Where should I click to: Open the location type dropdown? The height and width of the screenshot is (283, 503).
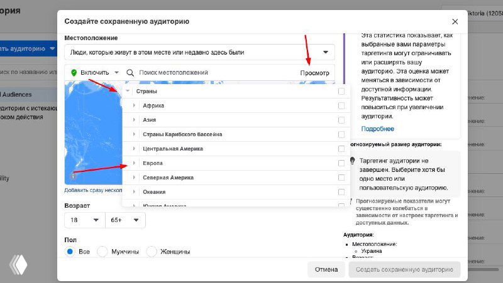(199, 52)
